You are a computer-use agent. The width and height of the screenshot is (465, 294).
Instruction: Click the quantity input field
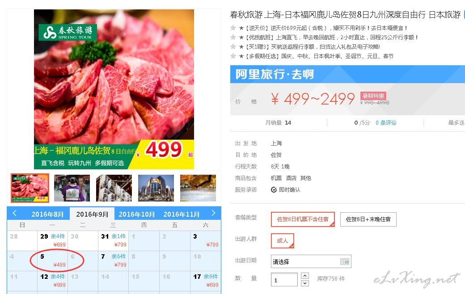click(284, 279)
